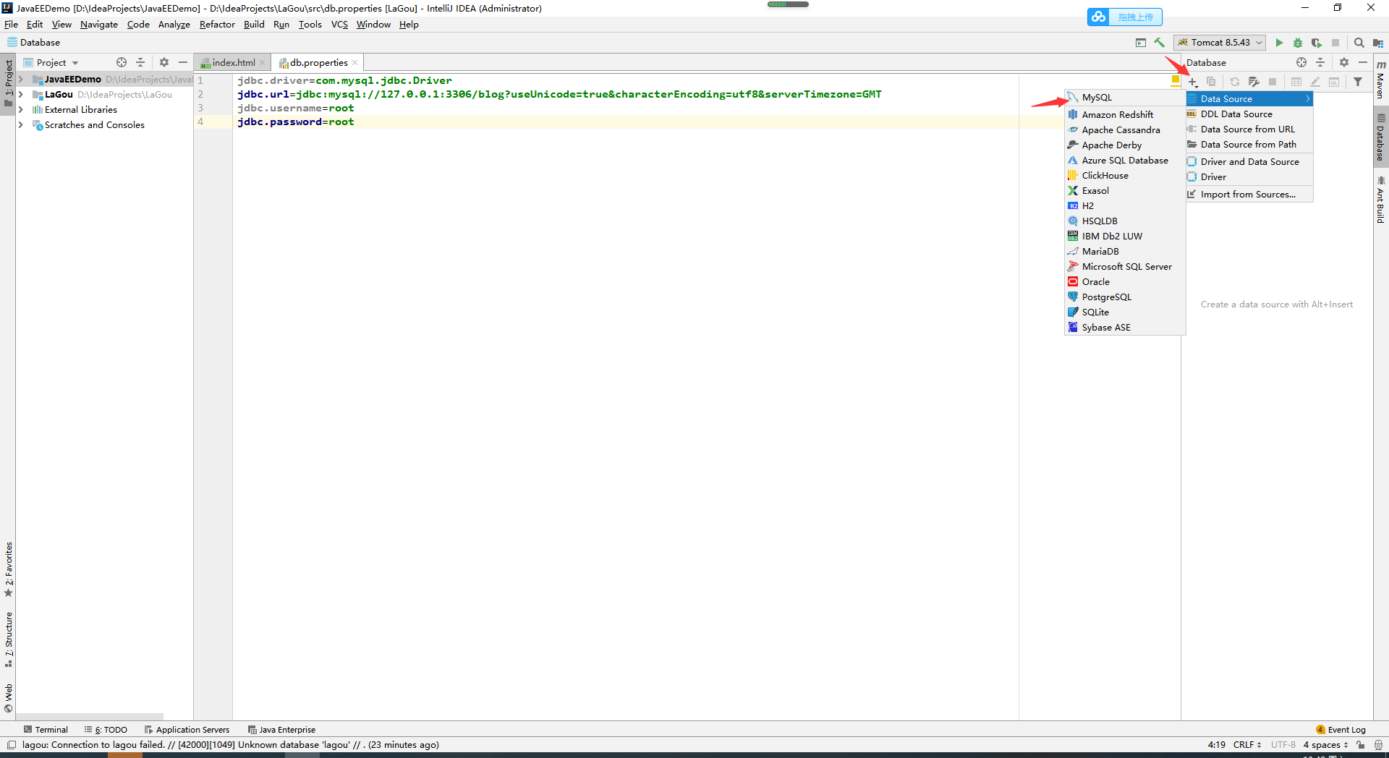Click the filter icon in Database toolbar
This screenshot has width=1389, height=758.
point(1359,82)
